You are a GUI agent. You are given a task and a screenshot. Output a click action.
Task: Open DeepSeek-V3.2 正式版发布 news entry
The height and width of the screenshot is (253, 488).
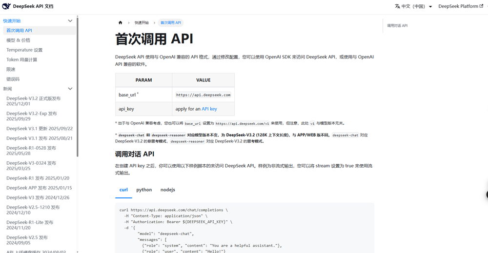(x=33, y=101)
